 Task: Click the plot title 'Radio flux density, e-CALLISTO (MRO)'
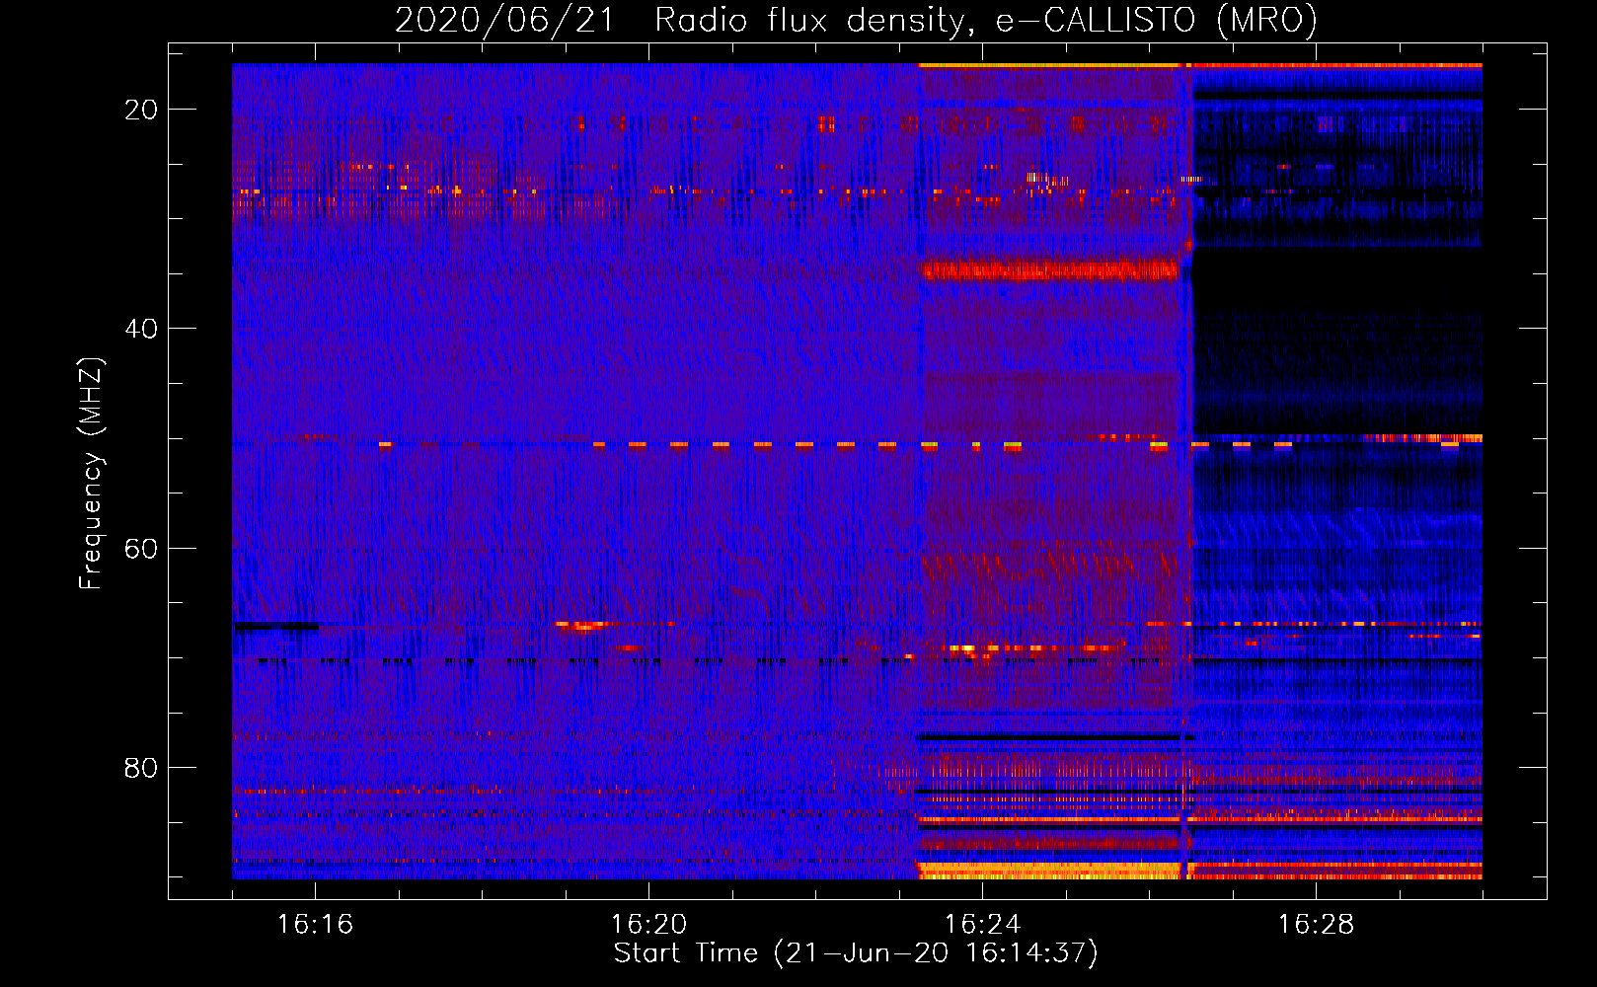tap(985, 20)
